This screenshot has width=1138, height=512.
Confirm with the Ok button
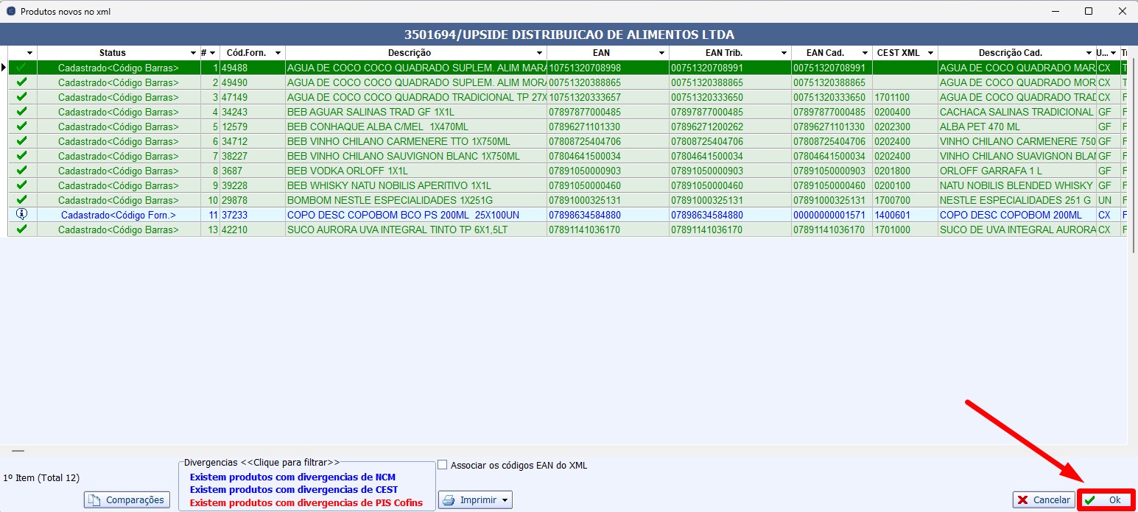point(1106,500)
